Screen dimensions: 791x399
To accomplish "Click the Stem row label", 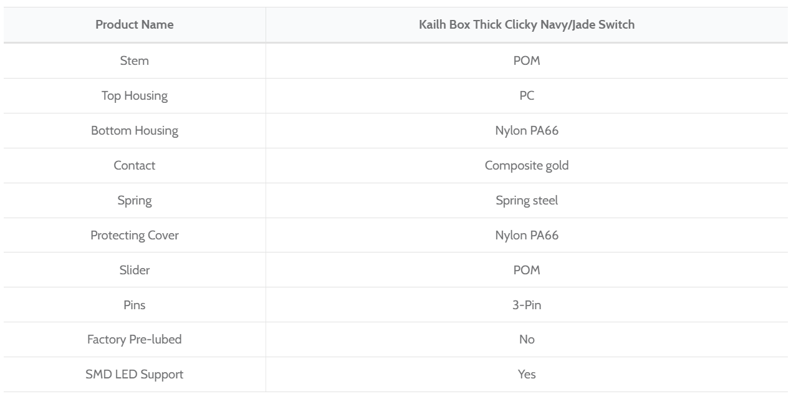I will click(135, 60).
